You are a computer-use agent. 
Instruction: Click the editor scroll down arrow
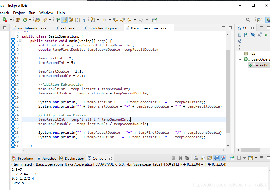click(x=228, y=145)
